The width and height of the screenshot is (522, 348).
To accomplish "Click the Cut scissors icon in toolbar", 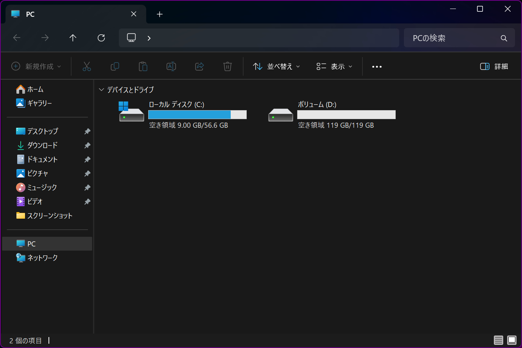I will tap(87, 66).
